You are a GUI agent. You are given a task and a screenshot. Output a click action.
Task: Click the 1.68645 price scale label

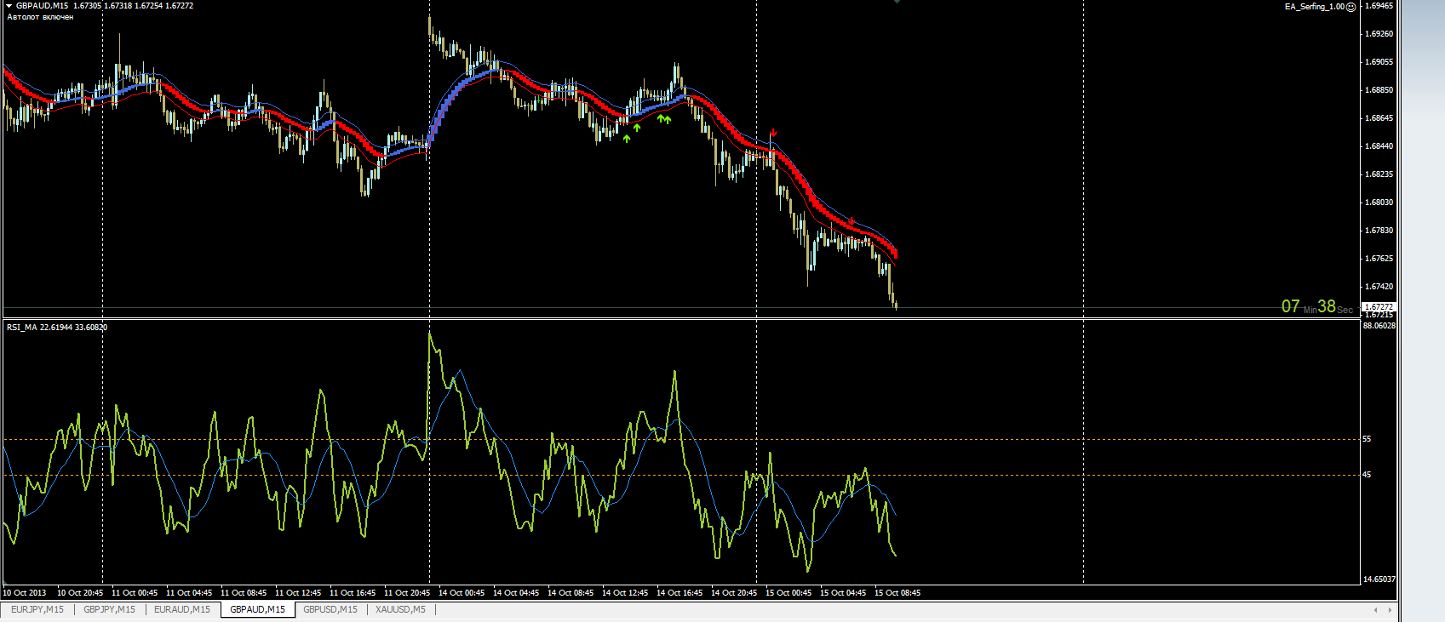[1379, 118]
